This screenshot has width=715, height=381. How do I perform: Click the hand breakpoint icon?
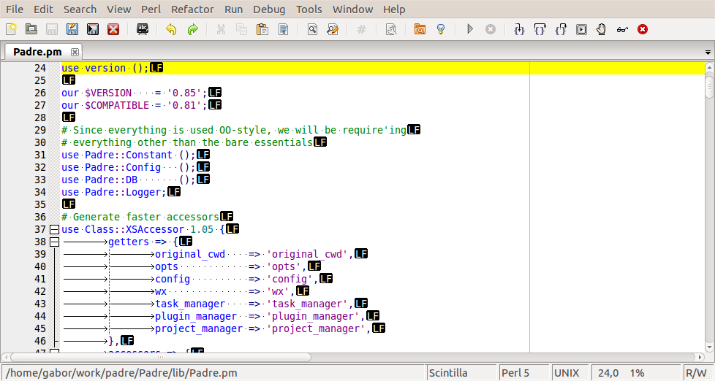602,30
